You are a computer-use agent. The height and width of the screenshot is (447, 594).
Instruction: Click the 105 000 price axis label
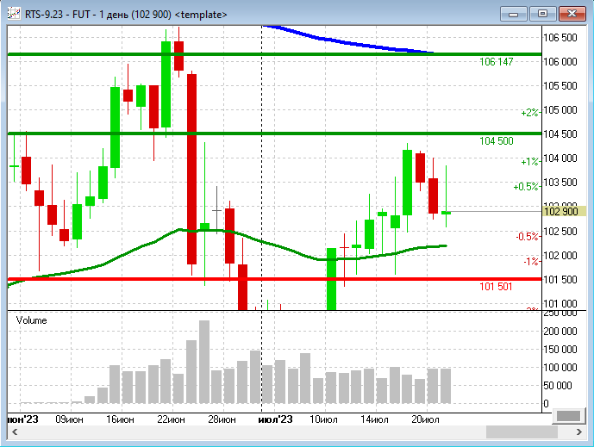(x=560, y=109)
